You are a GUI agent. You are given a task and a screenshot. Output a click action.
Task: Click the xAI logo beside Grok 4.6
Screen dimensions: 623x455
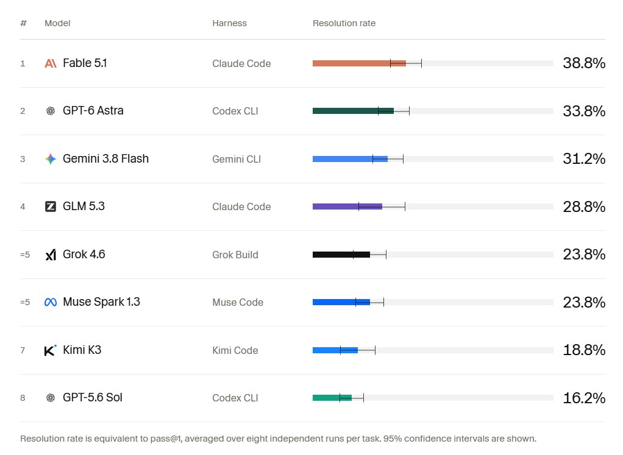click(51, 255)
